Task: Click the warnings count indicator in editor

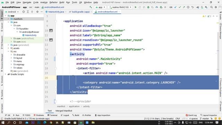Action: [x=204, y=16]
